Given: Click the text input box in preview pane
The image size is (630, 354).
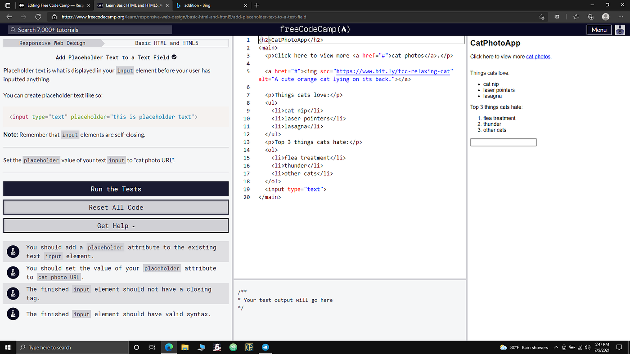Looking at the screenshot, I should pos(504,142).
